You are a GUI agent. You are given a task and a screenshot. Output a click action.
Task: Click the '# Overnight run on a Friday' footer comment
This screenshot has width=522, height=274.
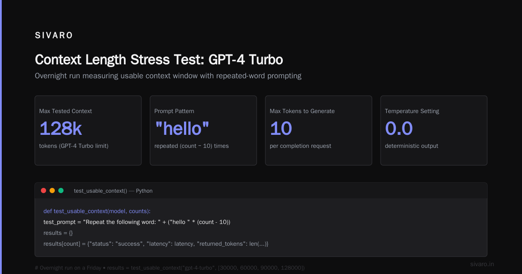point(170,267)
